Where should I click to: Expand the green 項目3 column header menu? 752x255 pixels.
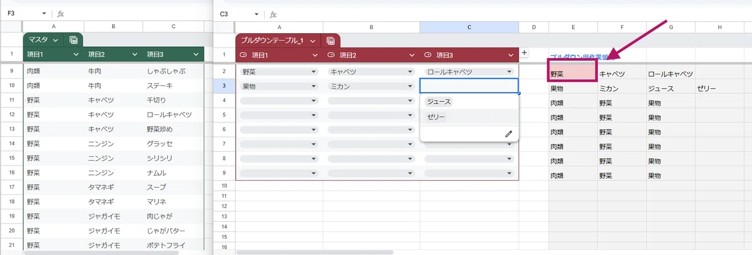click(197, 55)
